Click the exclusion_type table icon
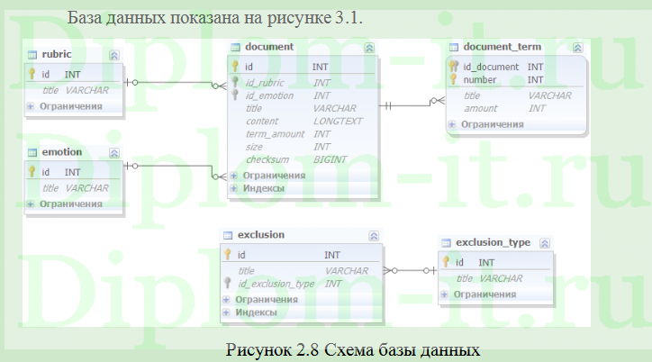652x362 pixels. [446, 243]
